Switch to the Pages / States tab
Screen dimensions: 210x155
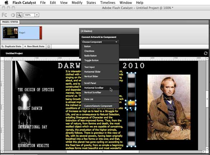tap(10, 22)
